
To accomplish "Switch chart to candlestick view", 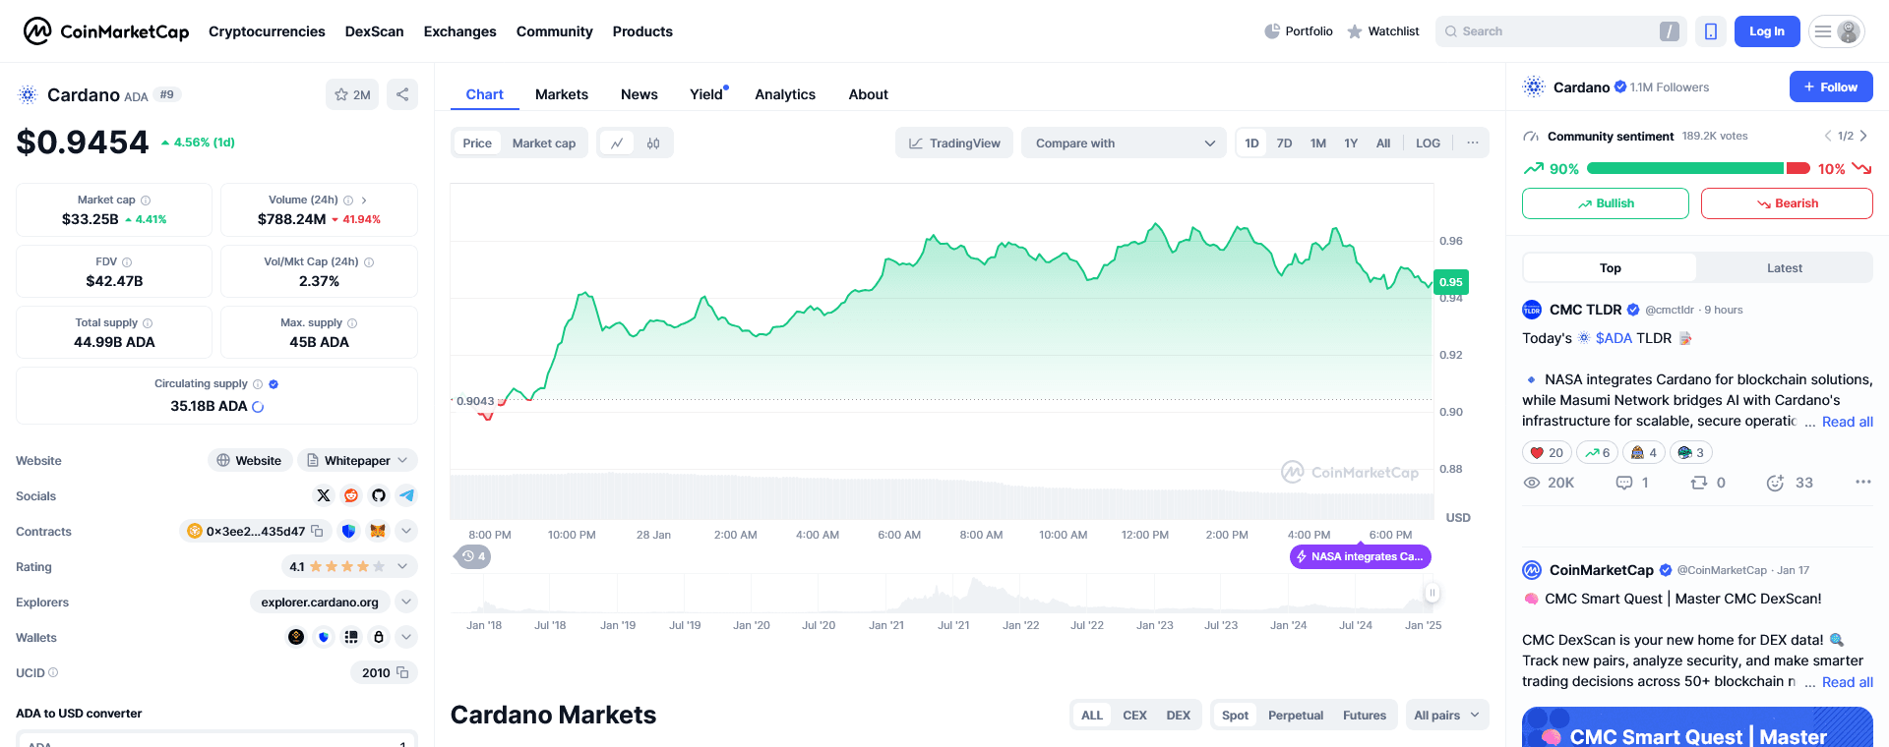I will coord(653,144).
